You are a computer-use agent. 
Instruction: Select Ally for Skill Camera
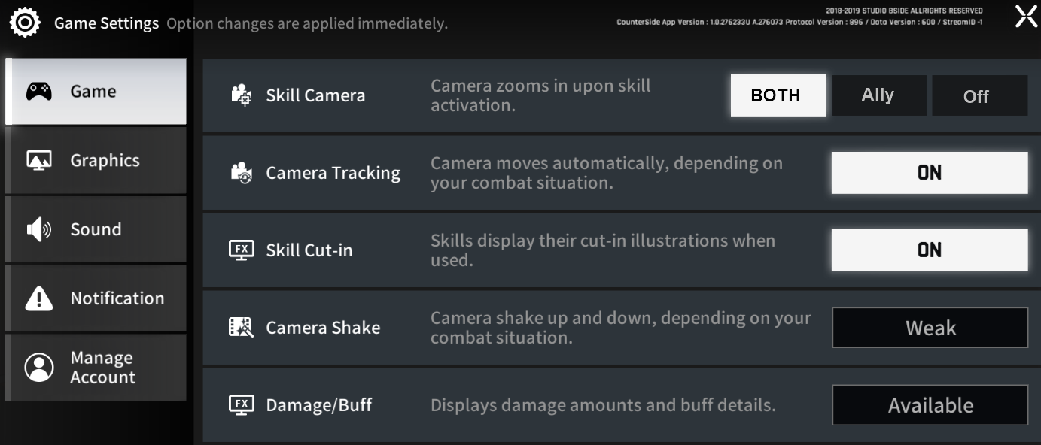(x=878, y=95)
